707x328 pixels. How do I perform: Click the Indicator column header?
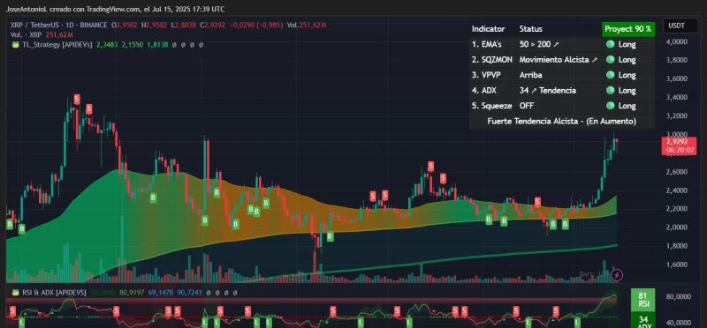(x=488, y=29)
